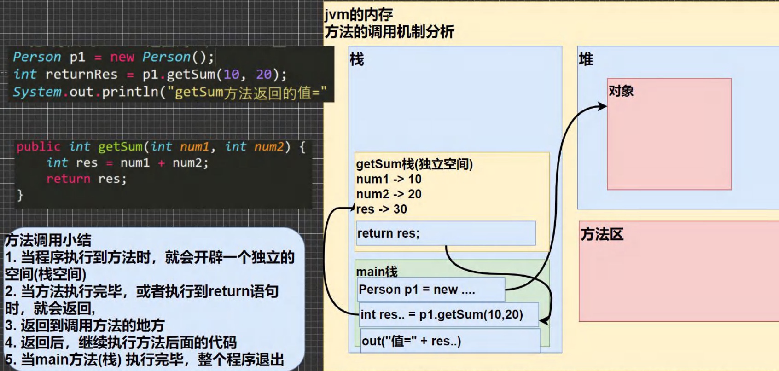Click code line 'Person p1 = new Person();'
This screenshot has height=371, width=779.
click(113, 57)
